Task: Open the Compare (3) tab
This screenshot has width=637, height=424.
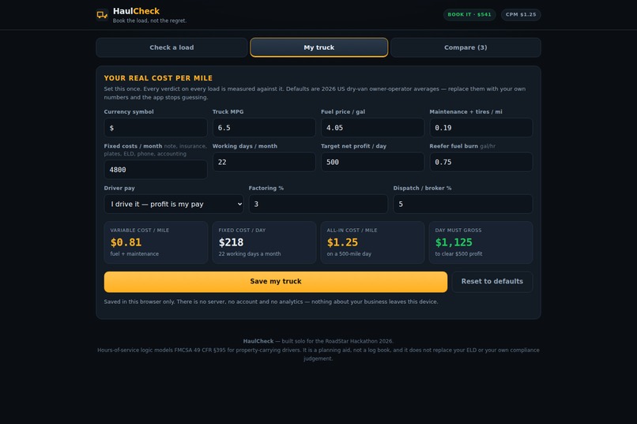Action: click(465, 47)
